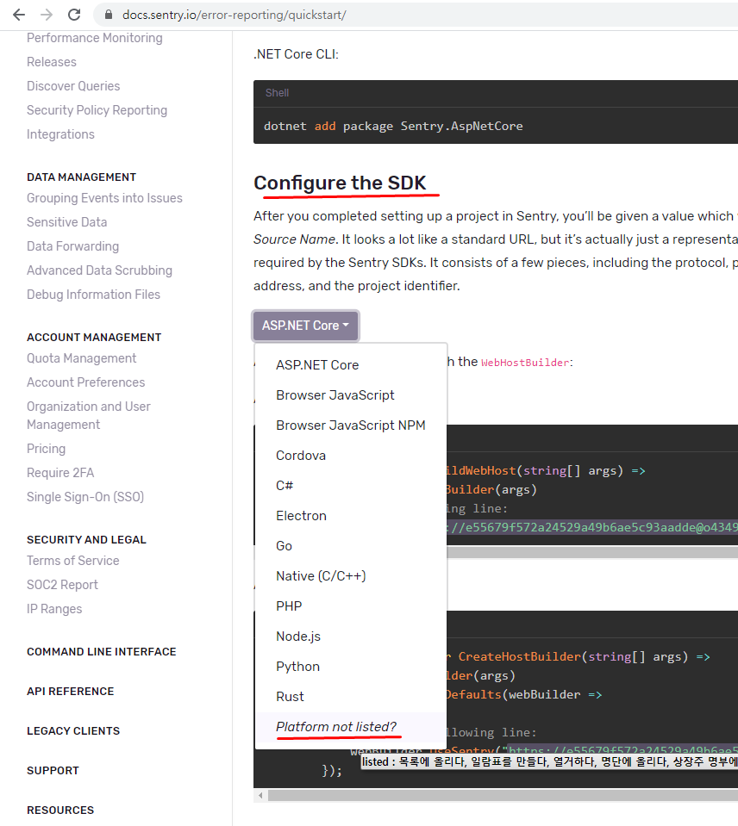Open the Quota Management link
Viewport: 738px width, 826px height.
click(82, 358)
